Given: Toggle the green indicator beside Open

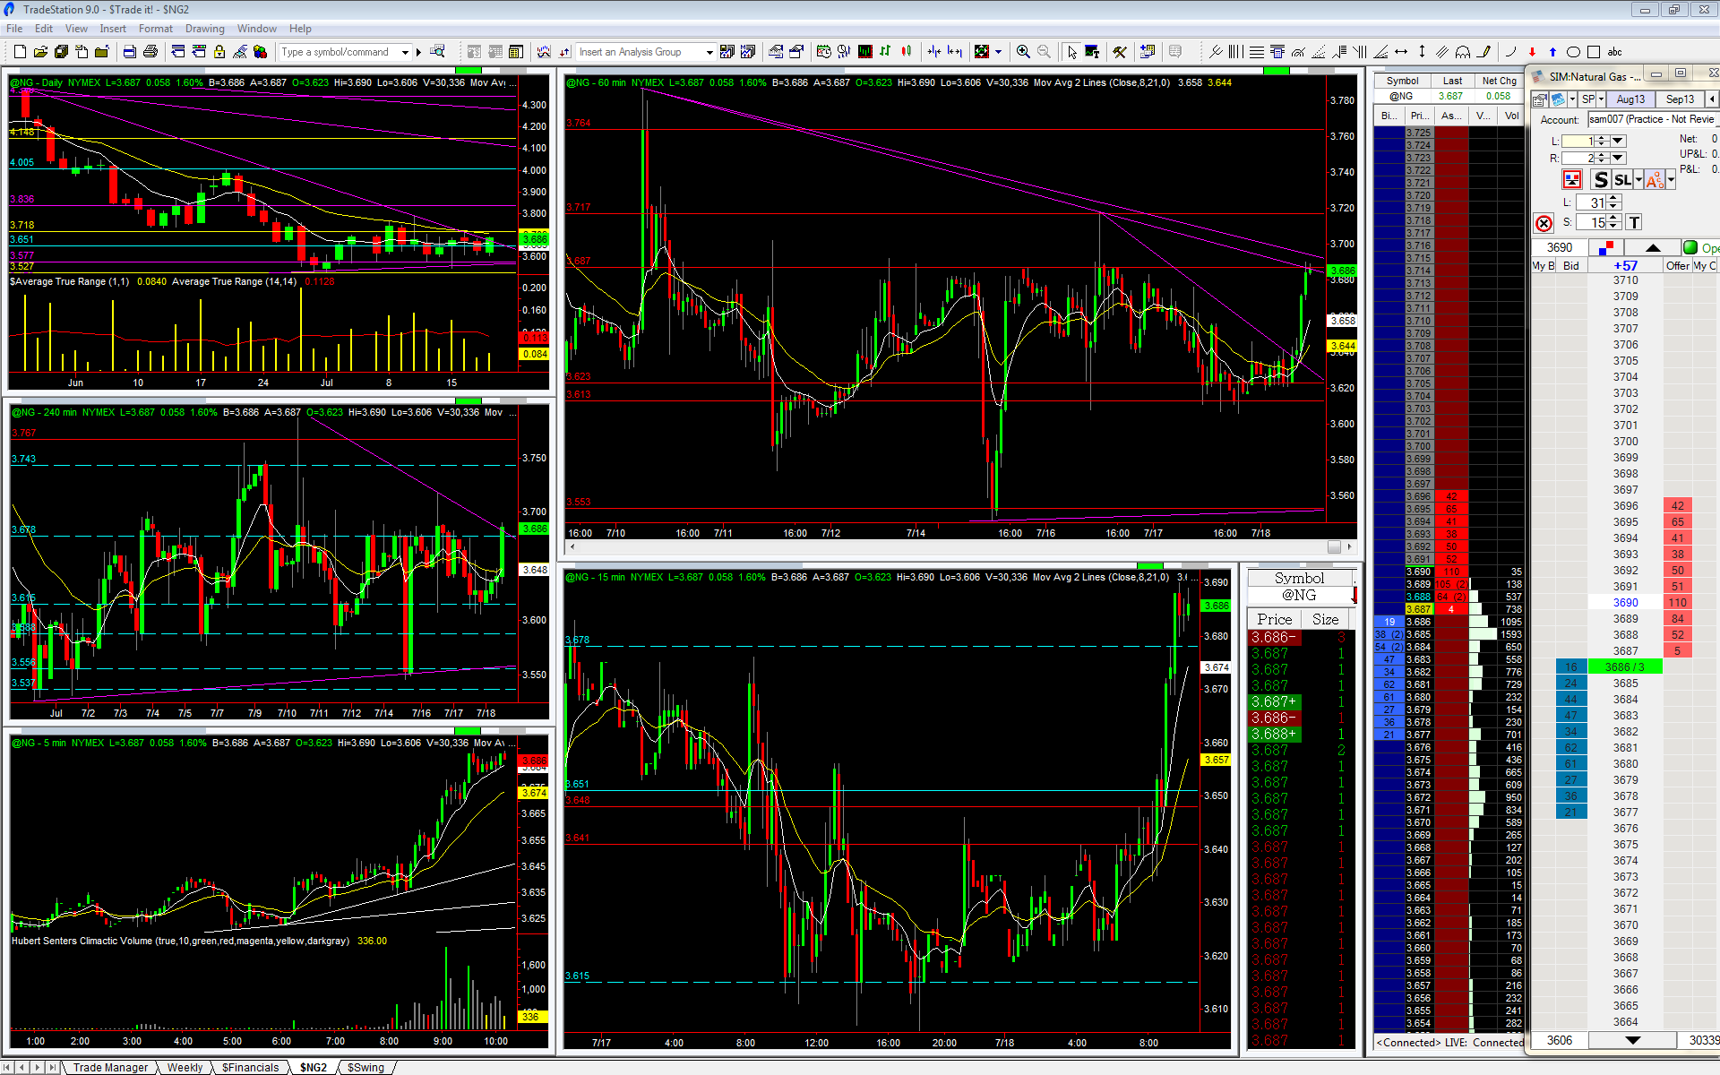Looking at the screenshot, I should pyautogui.click(x=1690, y=247).
